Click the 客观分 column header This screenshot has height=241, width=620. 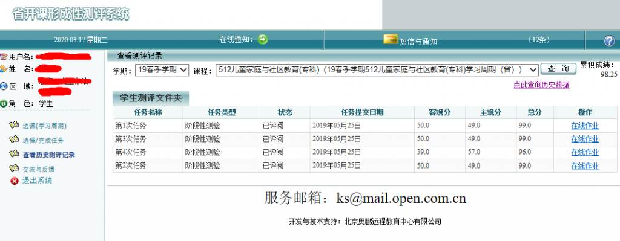pyautogui.click(x=440, y=112)
